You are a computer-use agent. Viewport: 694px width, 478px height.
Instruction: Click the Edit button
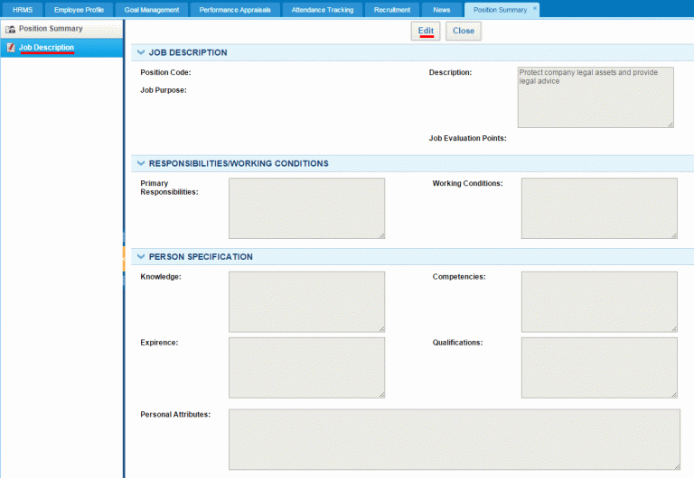click(x=426, y=31)
